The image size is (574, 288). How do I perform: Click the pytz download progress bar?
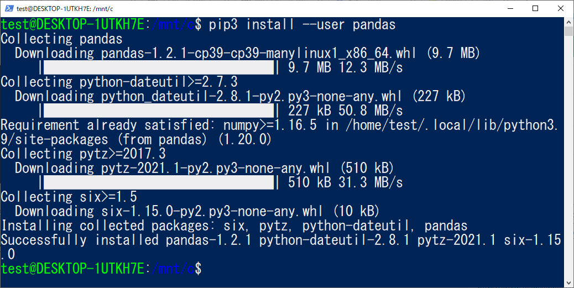(159, 182)
